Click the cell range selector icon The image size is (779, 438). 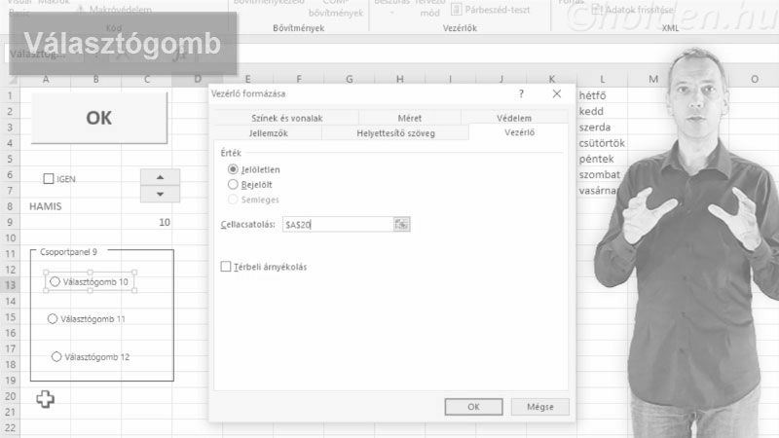[401, 225]
